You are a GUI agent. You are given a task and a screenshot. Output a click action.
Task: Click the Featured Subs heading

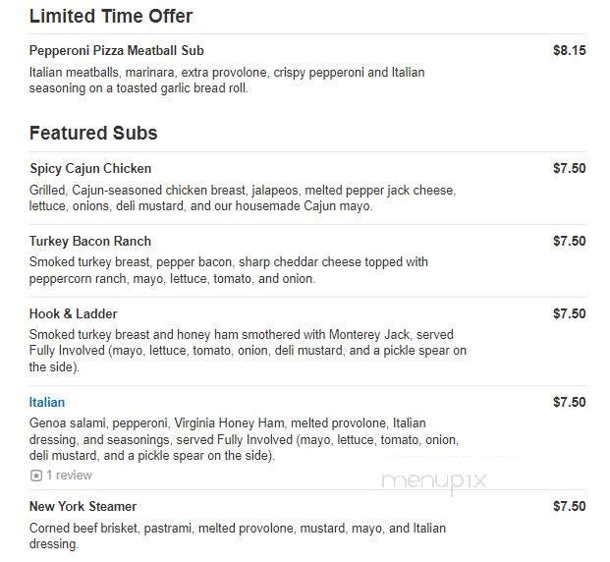pos(93,133)
